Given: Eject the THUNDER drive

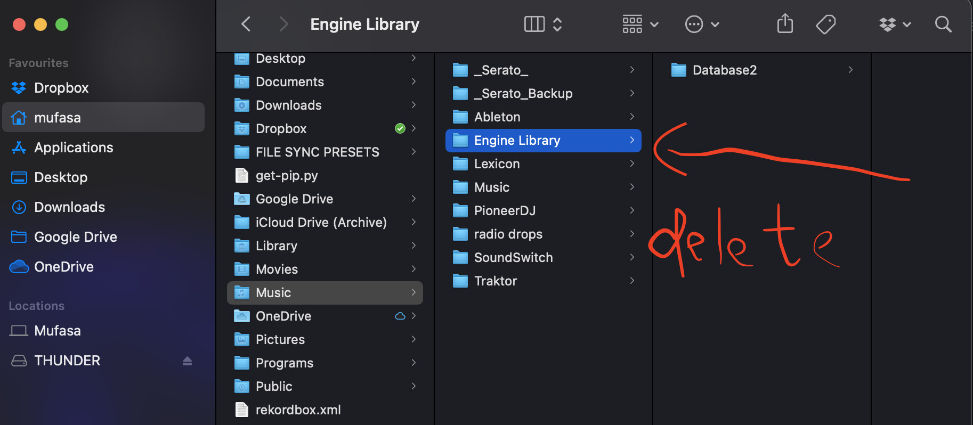Looking at the screenshot, I should (x=187, y=361).
